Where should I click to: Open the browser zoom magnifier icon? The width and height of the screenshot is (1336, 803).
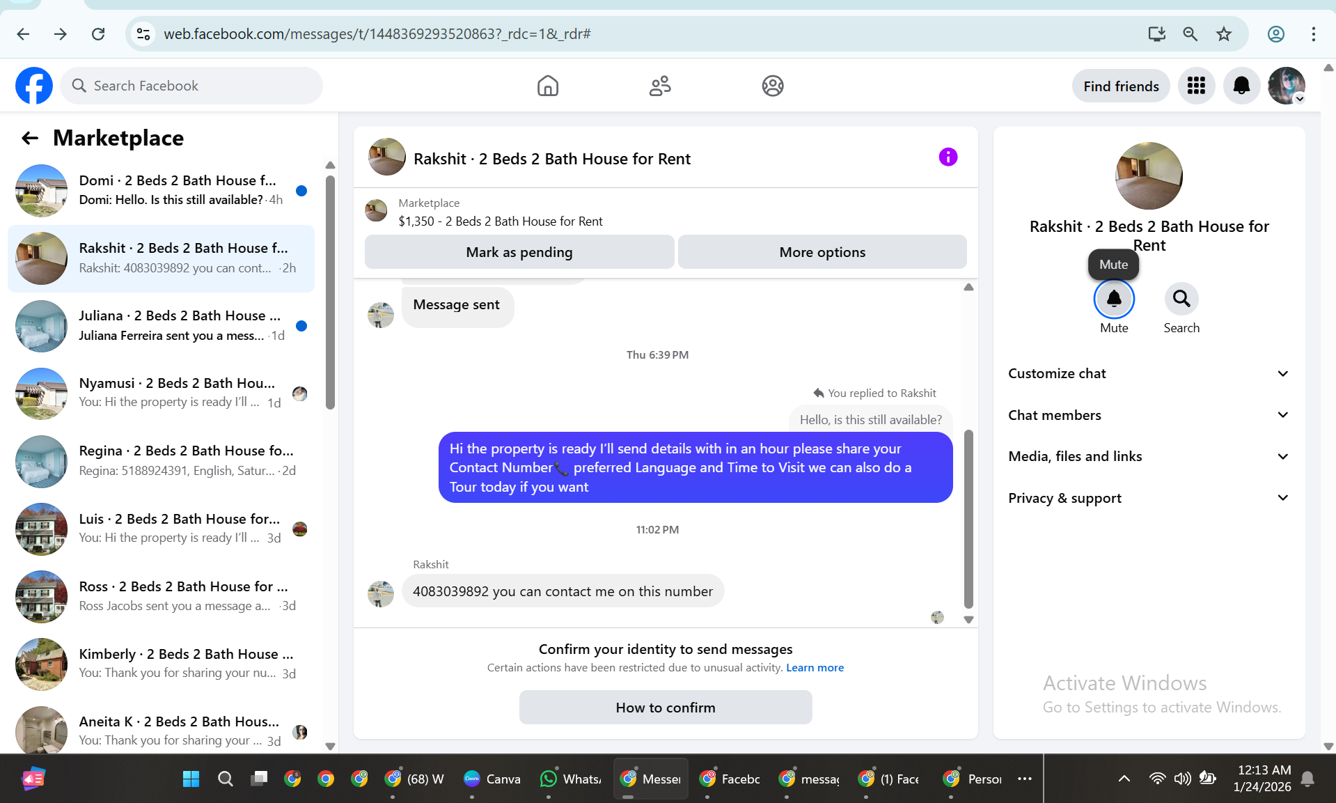click(x=1190, y=34)
